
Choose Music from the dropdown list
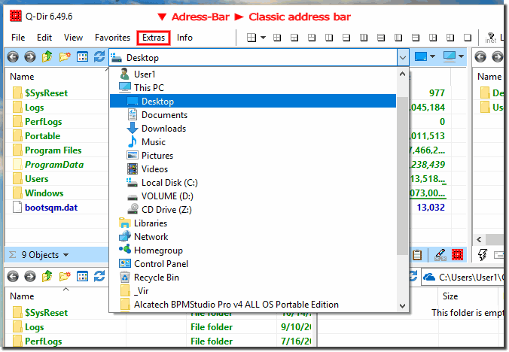coord(253,142)
